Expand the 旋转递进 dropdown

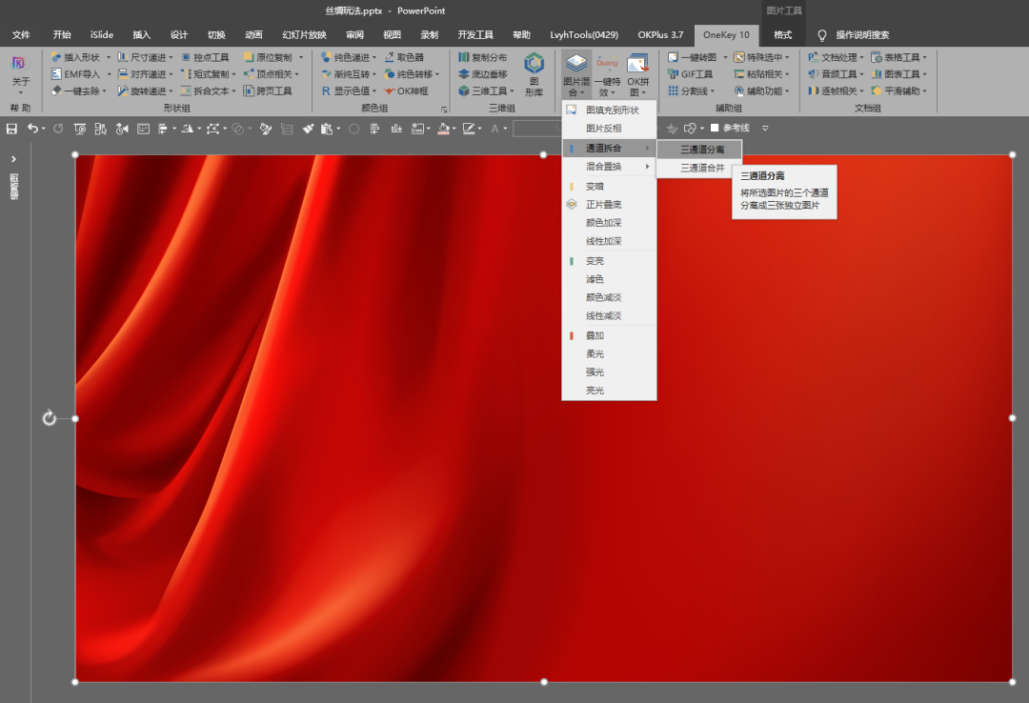click(171, 91)
